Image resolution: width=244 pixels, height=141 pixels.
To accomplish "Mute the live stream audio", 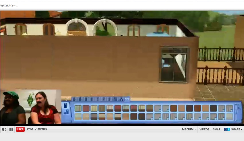I will 4,129.
